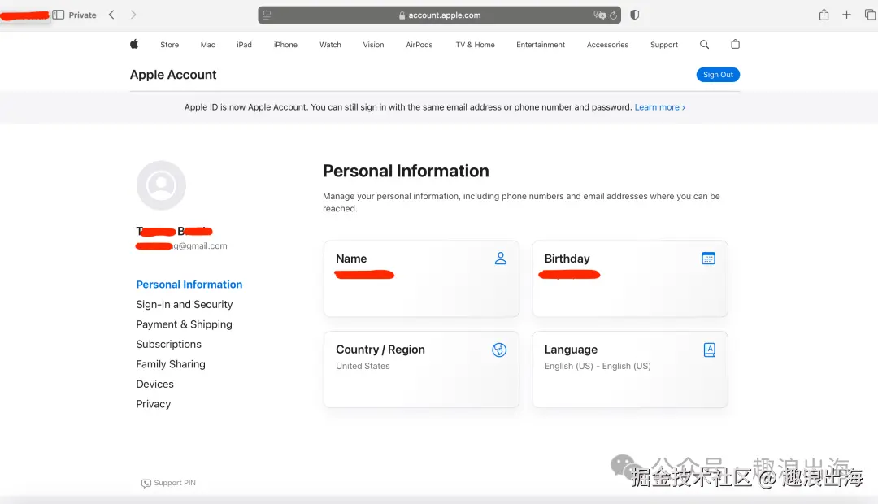This screenshot has height=504, width=878.
Task: Click the Sign Out button
Action: pyautogui.click(x=718, y=75)
